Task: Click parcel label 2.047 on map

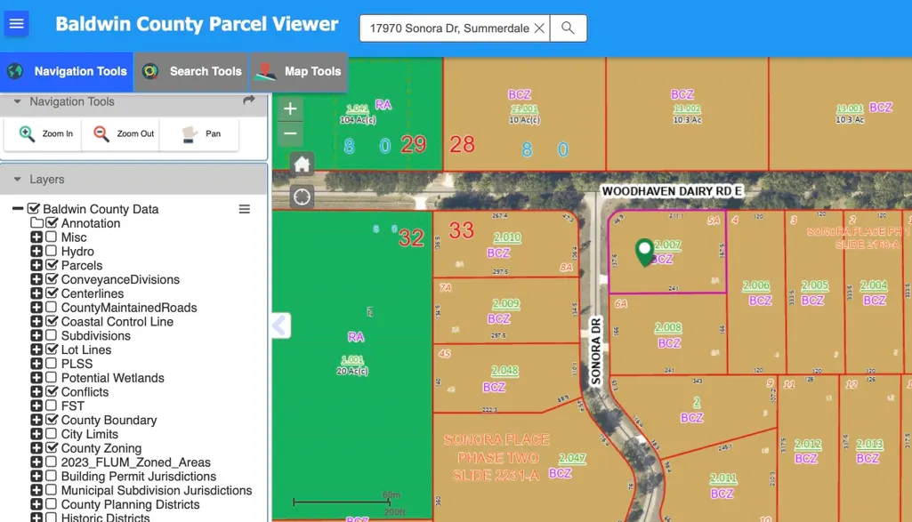Action: click(572, 458)
